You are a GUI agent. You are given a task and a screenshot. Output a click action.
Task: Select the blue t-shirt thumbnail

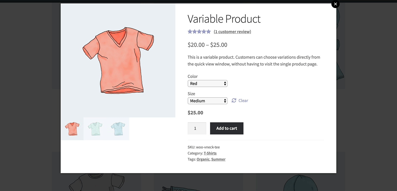pyautogui.click(x=118, y=129)
